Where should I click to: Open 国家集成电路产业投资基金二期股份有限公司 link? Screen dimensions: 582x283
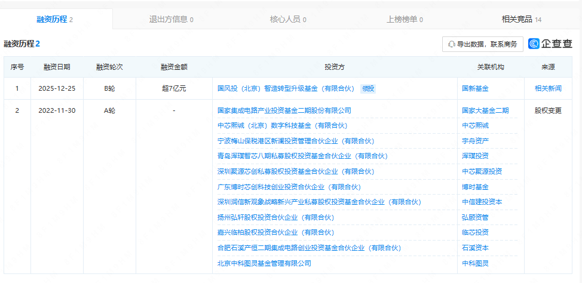pyautogui.click(x=284, y=110)
